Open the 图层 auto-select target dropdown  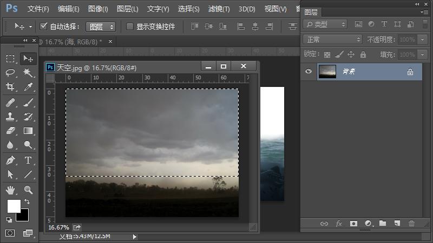(x=101, y=26)
